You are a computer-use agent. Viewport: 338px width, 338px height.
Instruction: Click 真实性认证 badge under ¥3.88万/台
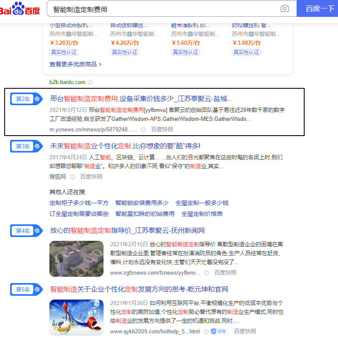pyautogui.click(x=246, y=52)
